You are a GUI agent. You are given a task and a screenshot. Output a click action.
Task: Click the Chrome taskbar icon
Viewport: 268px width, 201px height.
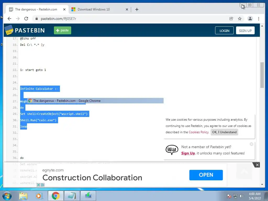click(x=55, y=196)
